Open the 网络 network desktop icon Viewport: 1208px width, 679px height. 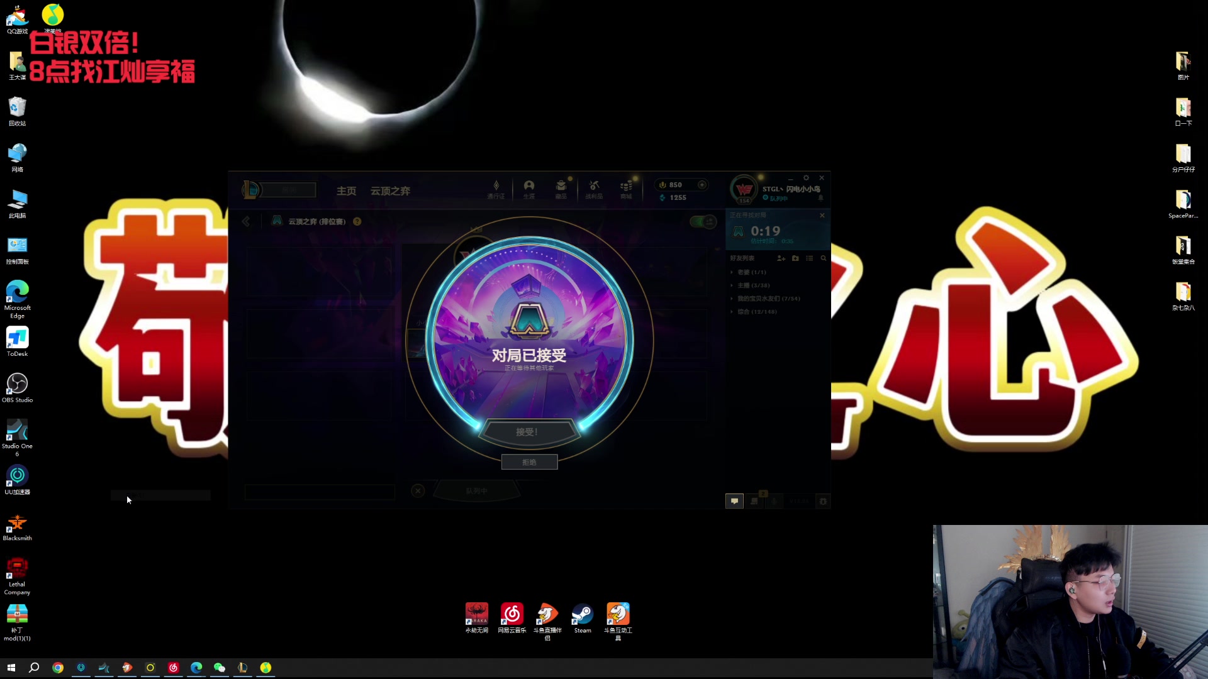pyautogui.click(x=17, y=158)
